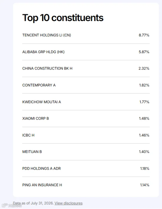Select the 5.87% weight for Alibaba
The height and width of the screenshot is (209, 162).
[144, 52]
